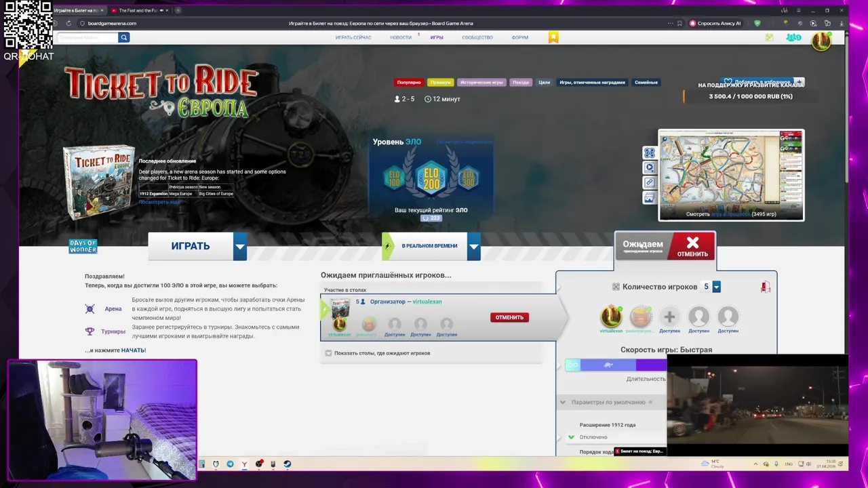Viewport: 868px width, 488px height.
Task: Click the ELO 300 badge
Action: click(x=469, y=178)
